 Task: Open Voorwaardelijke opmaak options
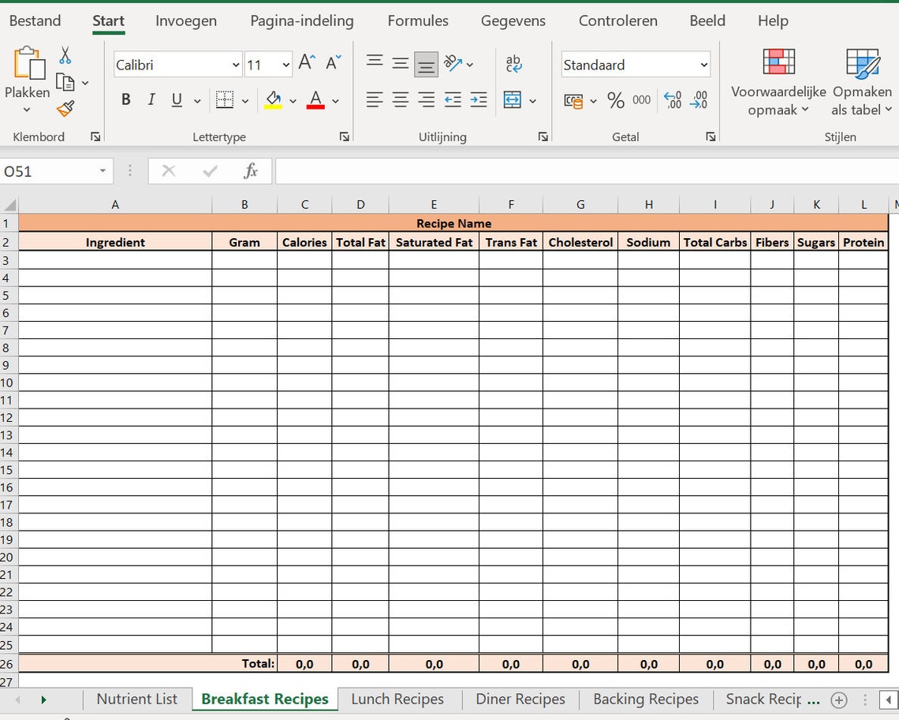(778, 81)
